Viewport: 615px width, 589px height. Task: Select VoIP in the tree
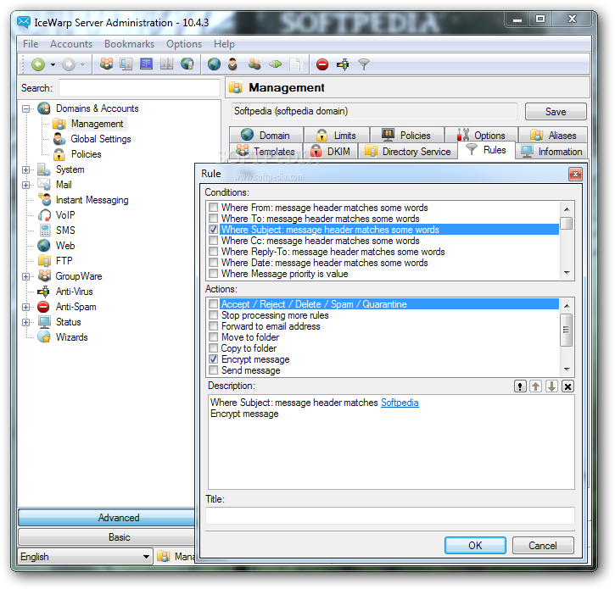tap(65, 215)
